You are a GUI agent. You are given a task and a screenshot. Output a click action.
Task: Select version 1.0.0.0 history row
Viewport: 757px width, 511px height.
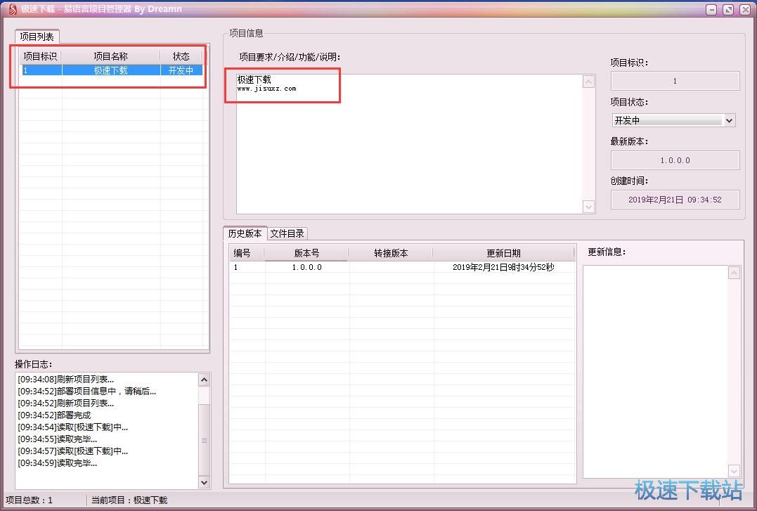click(306, 267)
